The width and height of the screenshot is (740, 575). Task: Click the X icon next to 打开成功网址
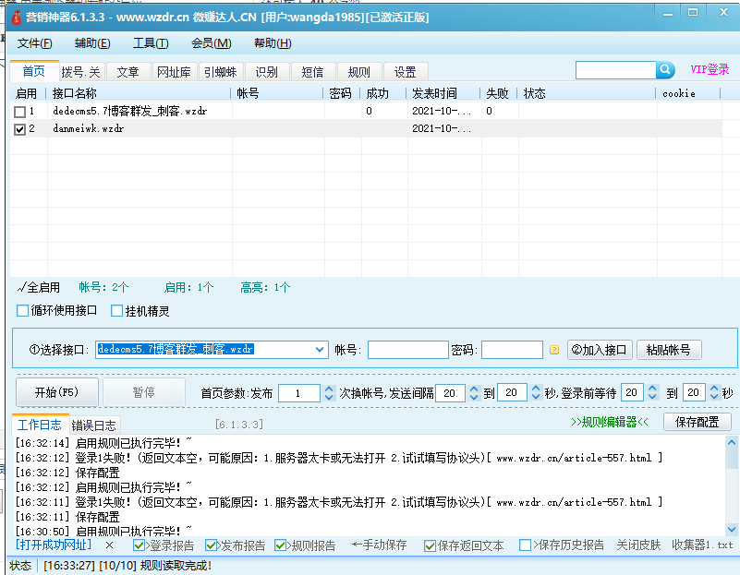pos(109,545)
